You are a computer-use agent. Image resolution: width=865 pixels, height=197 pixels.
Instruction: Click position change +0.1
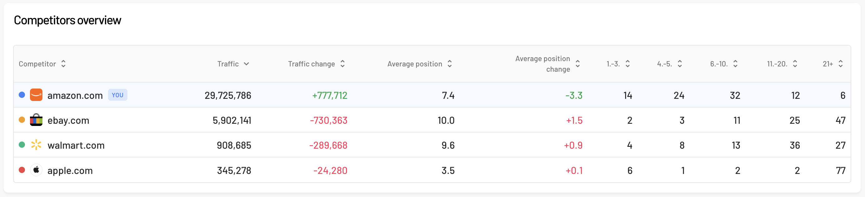pyautogui.click(x=574, y=171)
